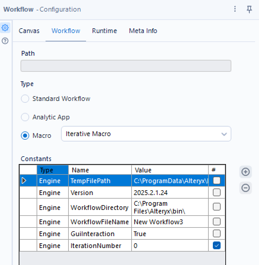
Task: Check the TempFilePath numeric checkbox
Action: [x=217, y=180]
